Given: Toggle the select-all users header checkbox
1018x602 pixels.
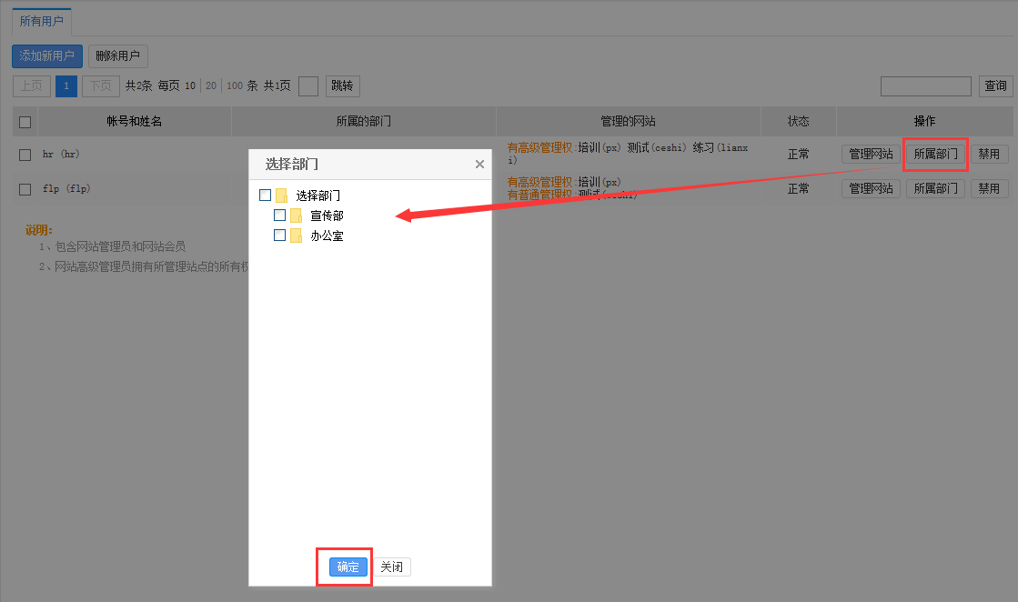Looking at the screenshot, I should coord(25,122).
